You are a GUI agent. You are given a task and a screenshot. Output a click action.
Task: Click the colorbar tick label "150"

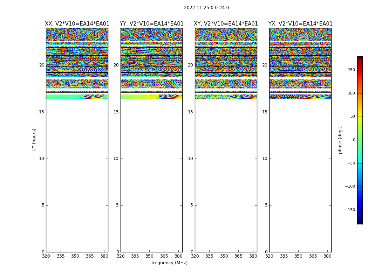352,70
